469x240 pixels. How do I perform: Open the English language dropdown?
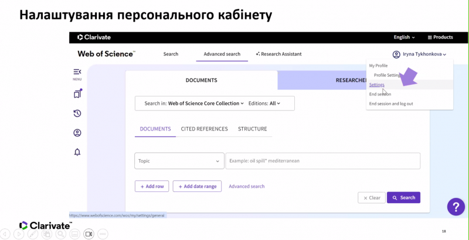click(x=404, y=37)
